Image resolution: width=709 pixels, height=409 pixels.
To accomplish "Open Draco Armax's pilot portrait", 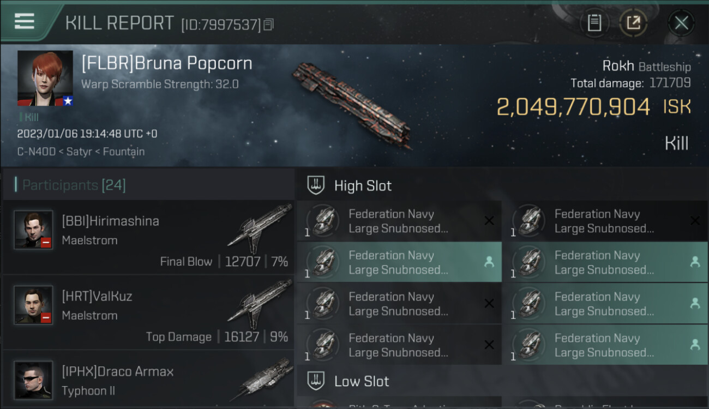I will [x=34, y=380].
